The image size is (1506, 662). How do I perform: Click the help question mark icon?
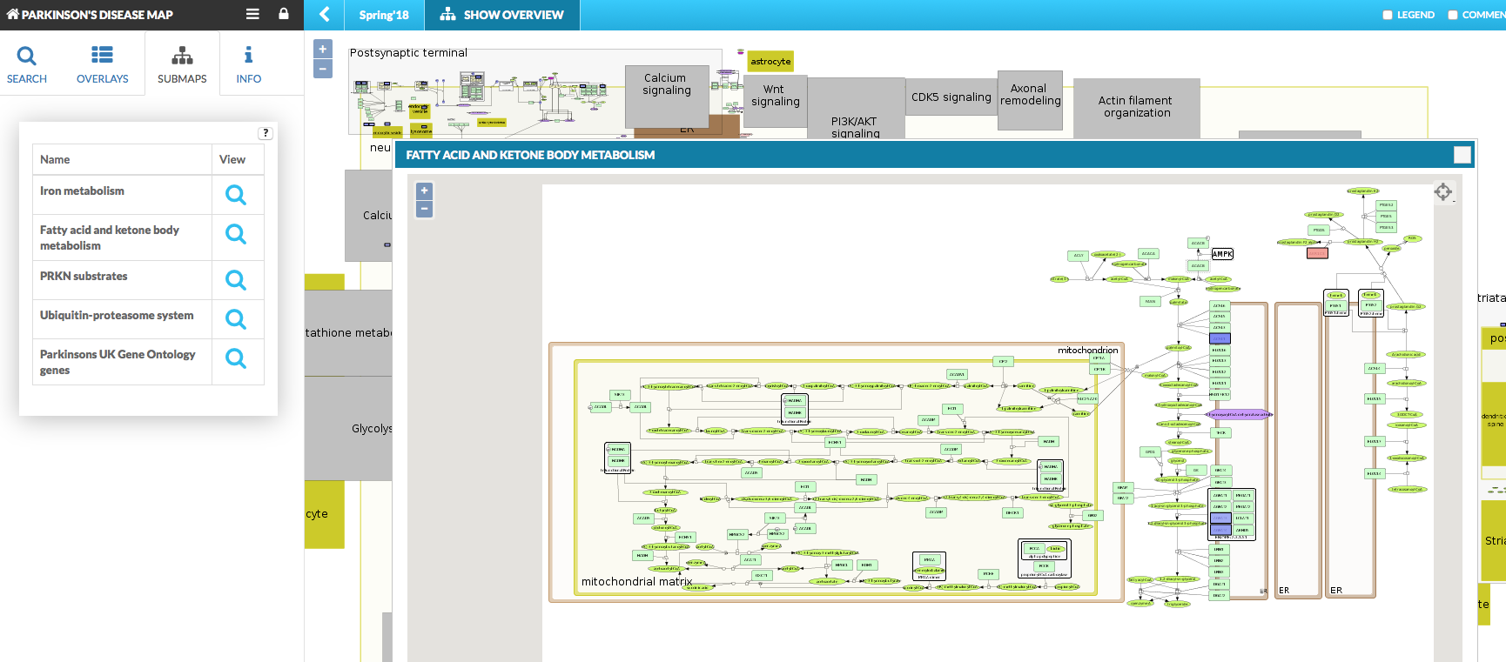[x=266, y=133]
